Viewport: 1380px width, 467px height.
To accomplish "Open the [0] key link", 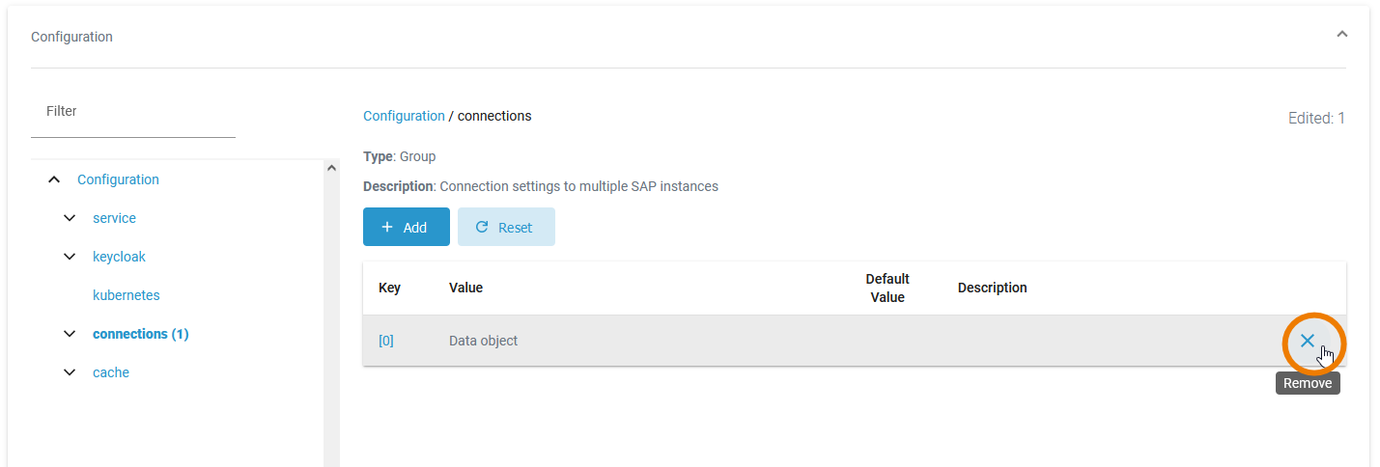I will [385, 341].
